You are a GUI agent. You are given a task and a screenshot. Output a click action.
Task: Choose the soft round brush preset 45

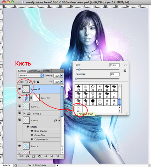[114, 102]
